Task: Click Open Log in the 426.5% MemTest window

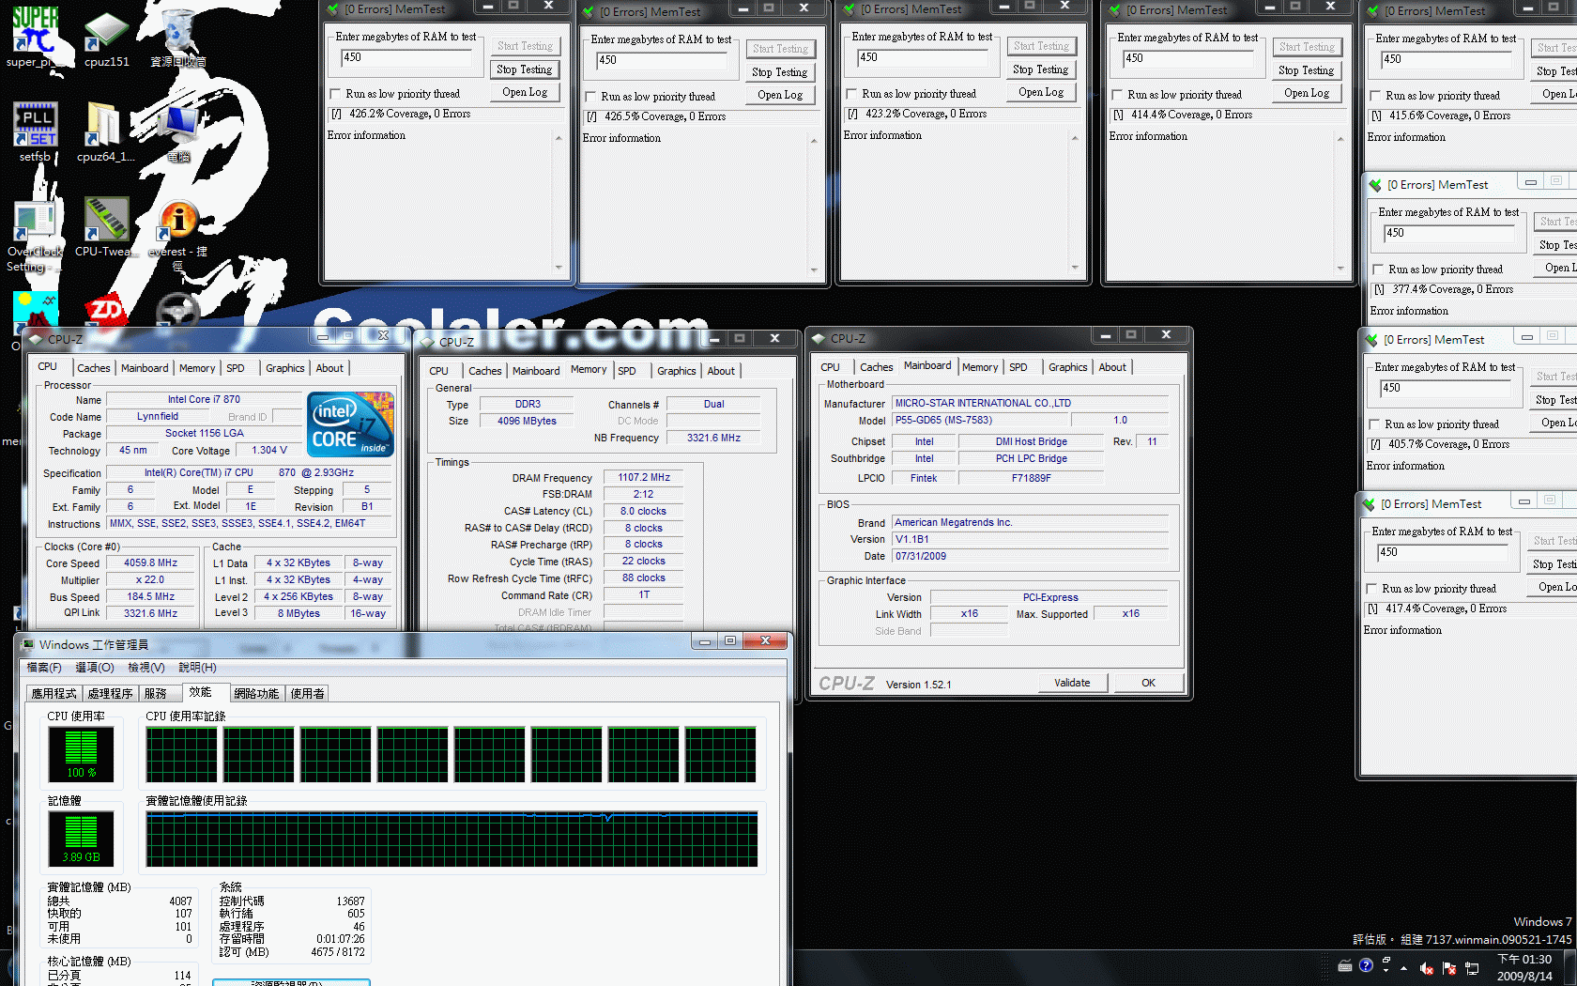Action: (780, 95)
